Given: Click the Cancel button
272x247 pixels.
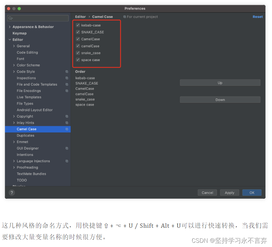Looking at the screenshot, I should click(x=207, y=193).
